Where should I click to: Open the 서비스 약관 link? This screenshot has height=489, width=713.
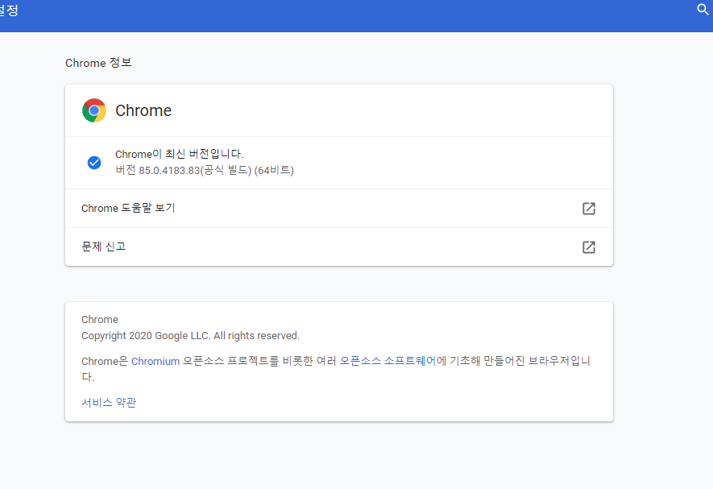(109, 403)
